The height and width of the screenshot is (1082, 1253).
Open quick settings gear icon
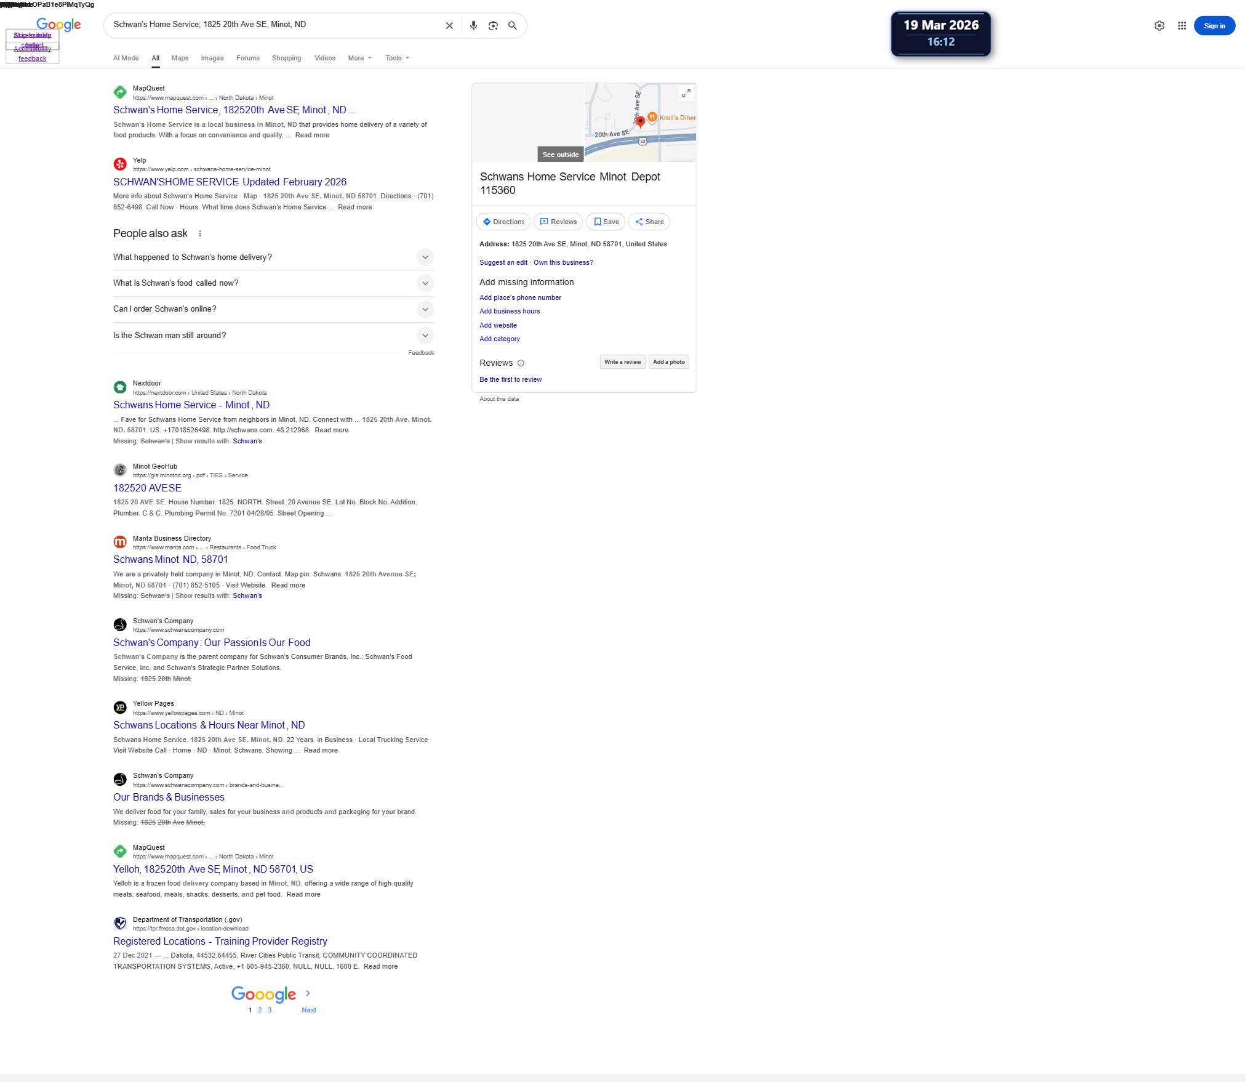(1159, 26)
